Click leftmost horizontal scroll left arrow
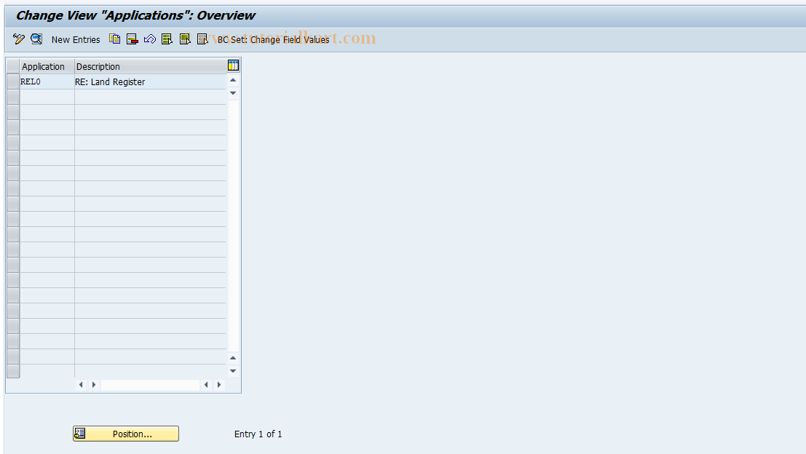The image size is (806, 454). pyautogui.click(x=81, y=385)
